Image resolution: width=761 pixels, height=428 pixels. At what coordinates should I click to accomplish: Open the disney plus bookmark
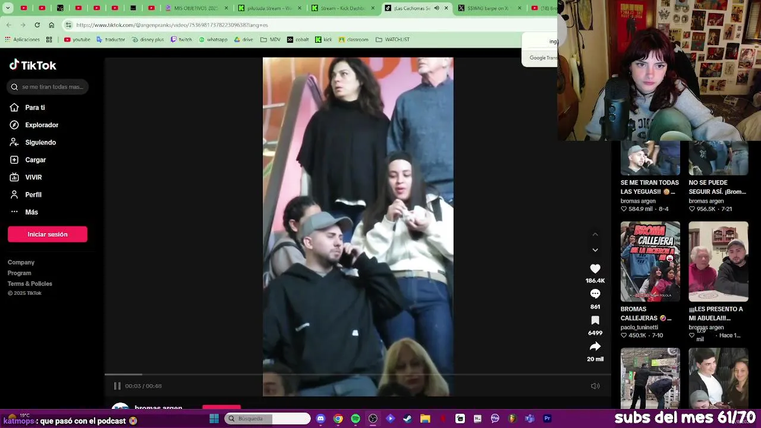pyautogui.click(x=147, y=40)
